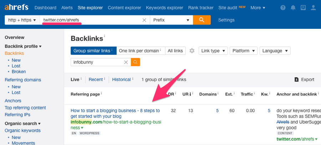Select Group similar links mode
The height and width of the screenshot is (145, 321).
click(93, 51)
